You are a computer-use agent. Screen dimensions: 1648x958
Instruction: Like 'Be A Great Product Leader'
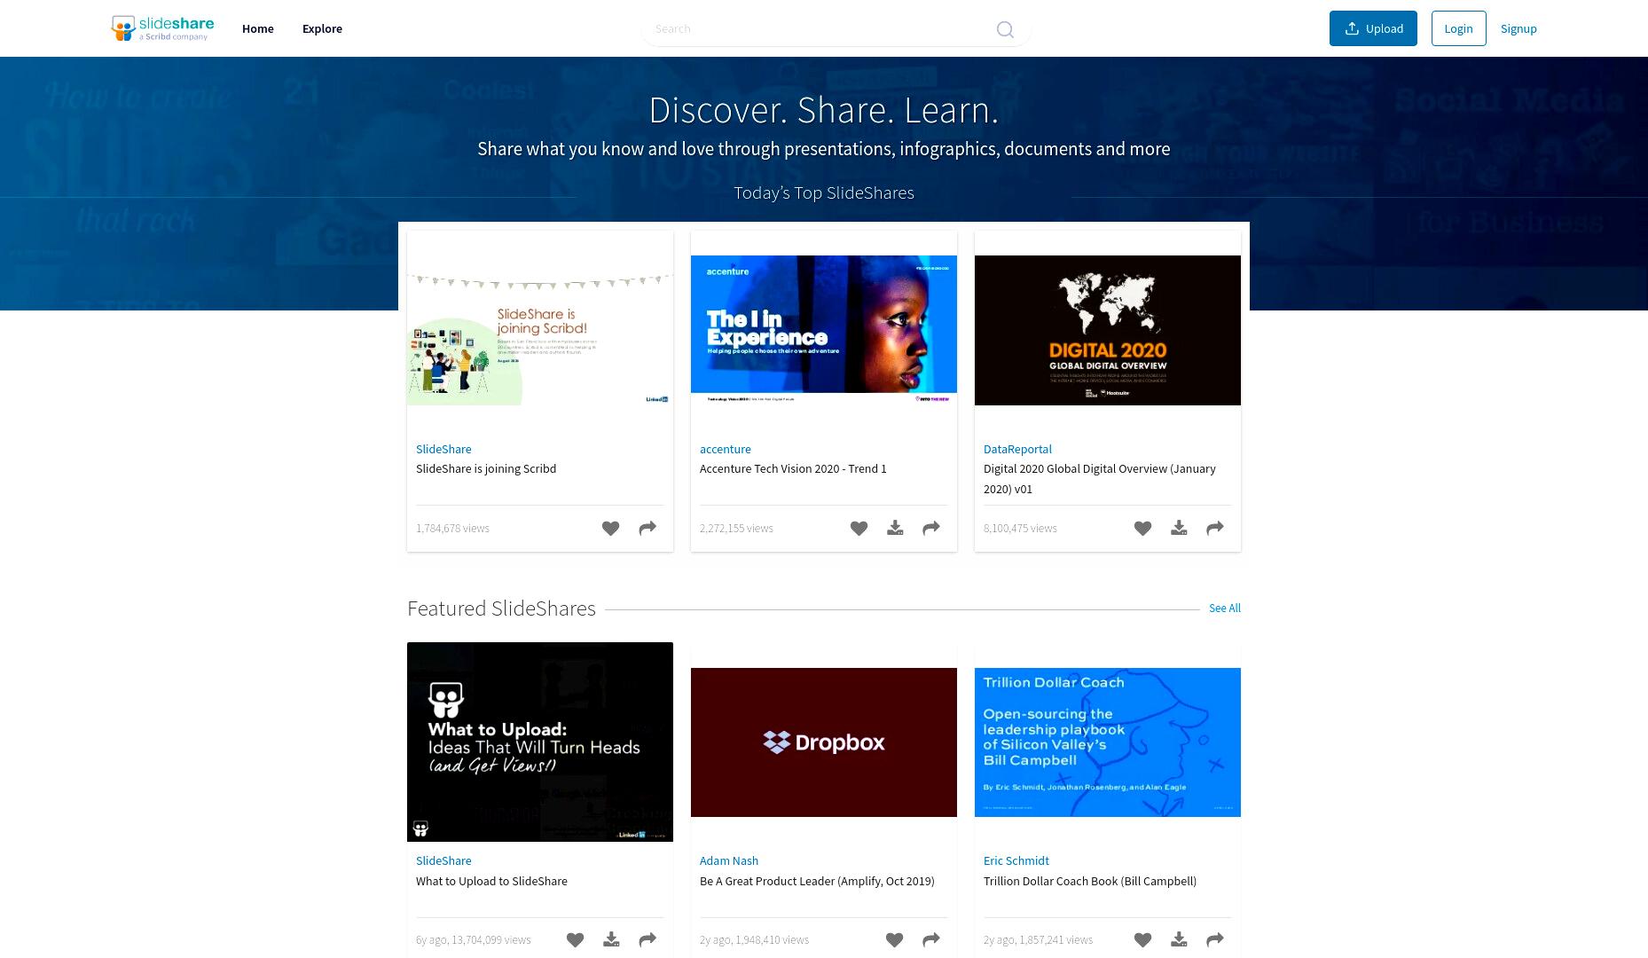[894, 939]
